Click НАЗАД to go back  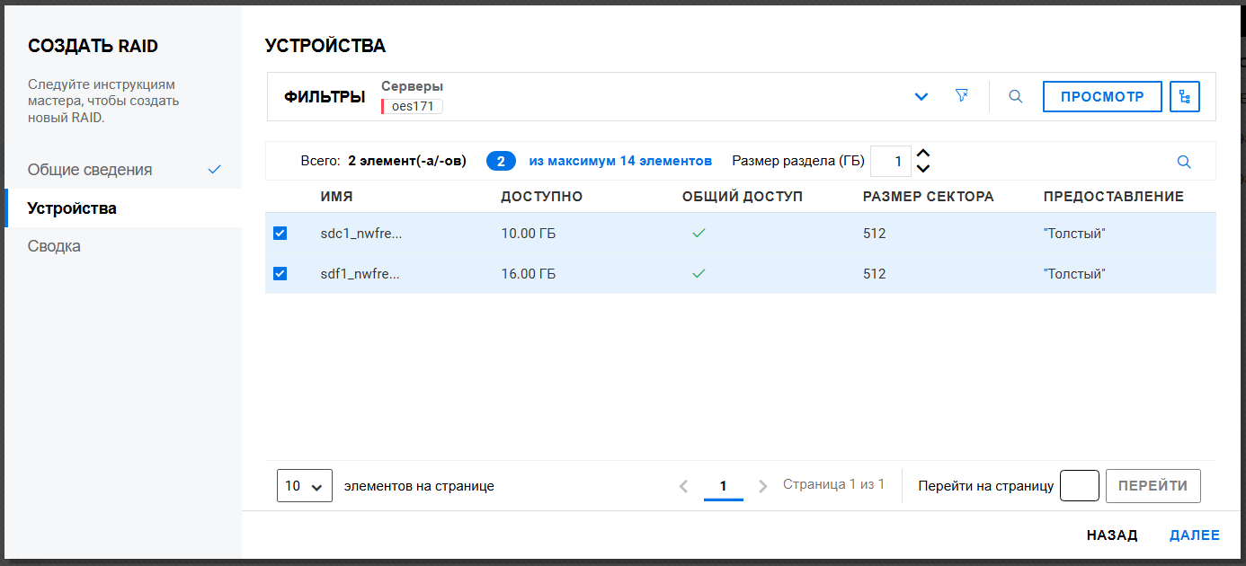pos(1112,535)
